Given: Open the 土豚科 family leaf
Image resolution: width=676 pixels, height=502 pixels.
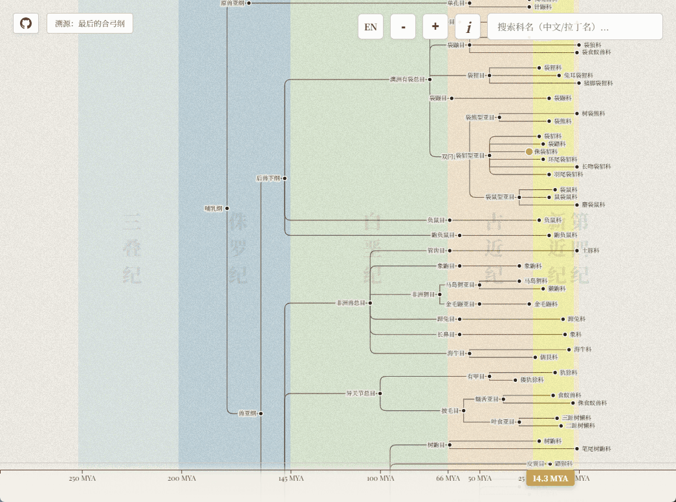Looking at the screenshot, I should 577,250.
